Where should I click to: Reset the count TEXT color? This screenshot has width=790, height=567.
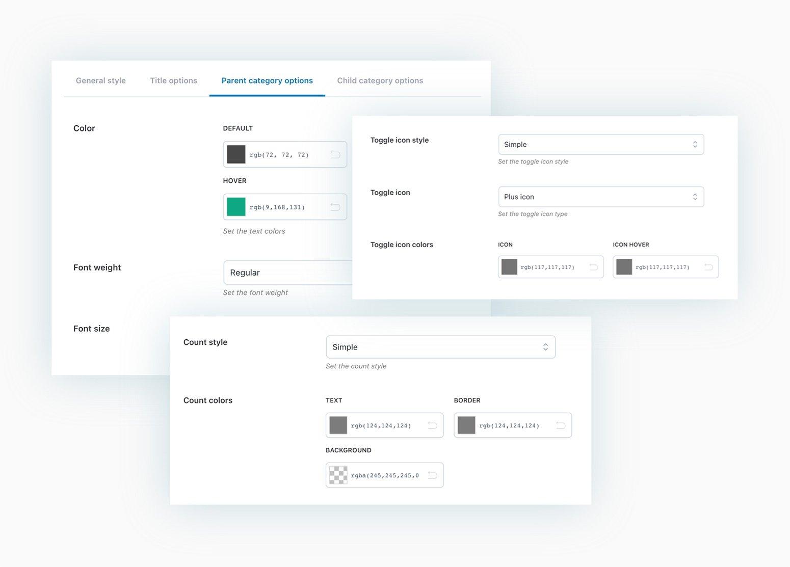click(433, 425)
